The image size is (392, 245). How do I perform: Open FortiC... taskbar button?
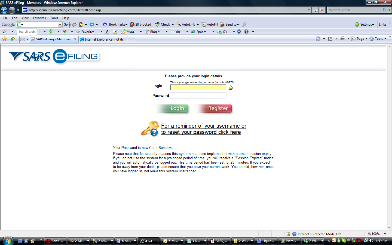[x=55, y=241]
